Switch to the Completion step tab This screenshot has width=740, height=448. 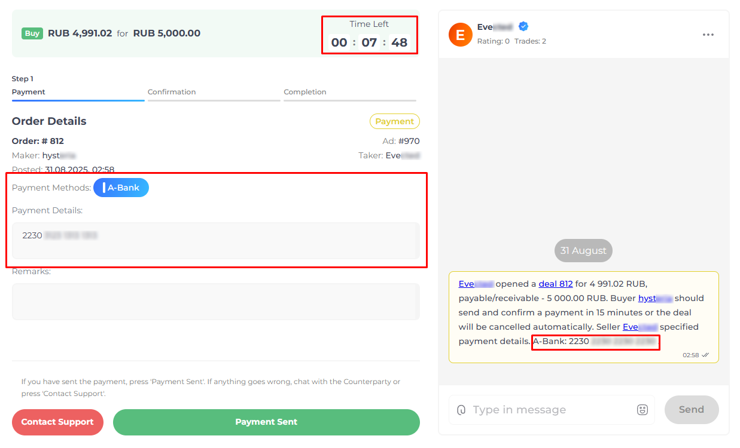coord(350,93)
